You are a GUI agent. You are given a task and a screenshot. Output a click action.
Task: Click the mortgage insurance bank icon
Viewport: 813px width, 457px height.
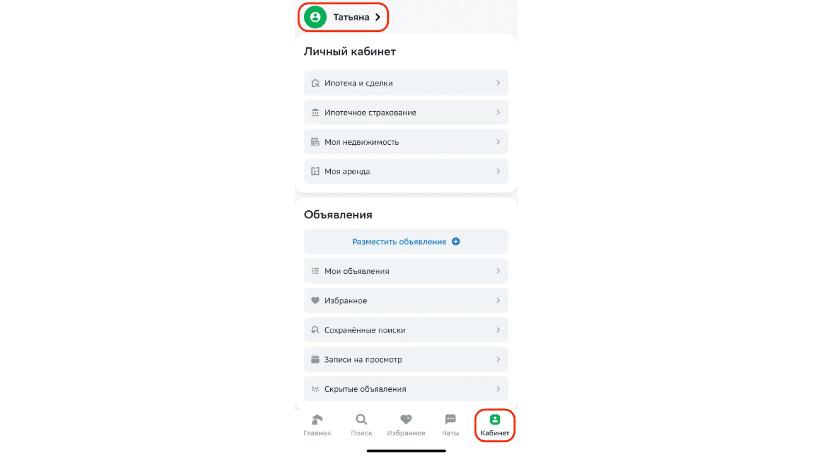315,113
